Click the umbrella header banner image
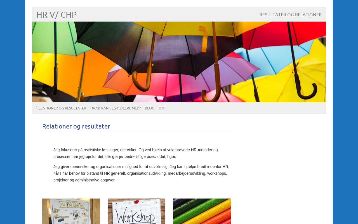The width and height of the screenshot is (358, 224). click(179, 62)
